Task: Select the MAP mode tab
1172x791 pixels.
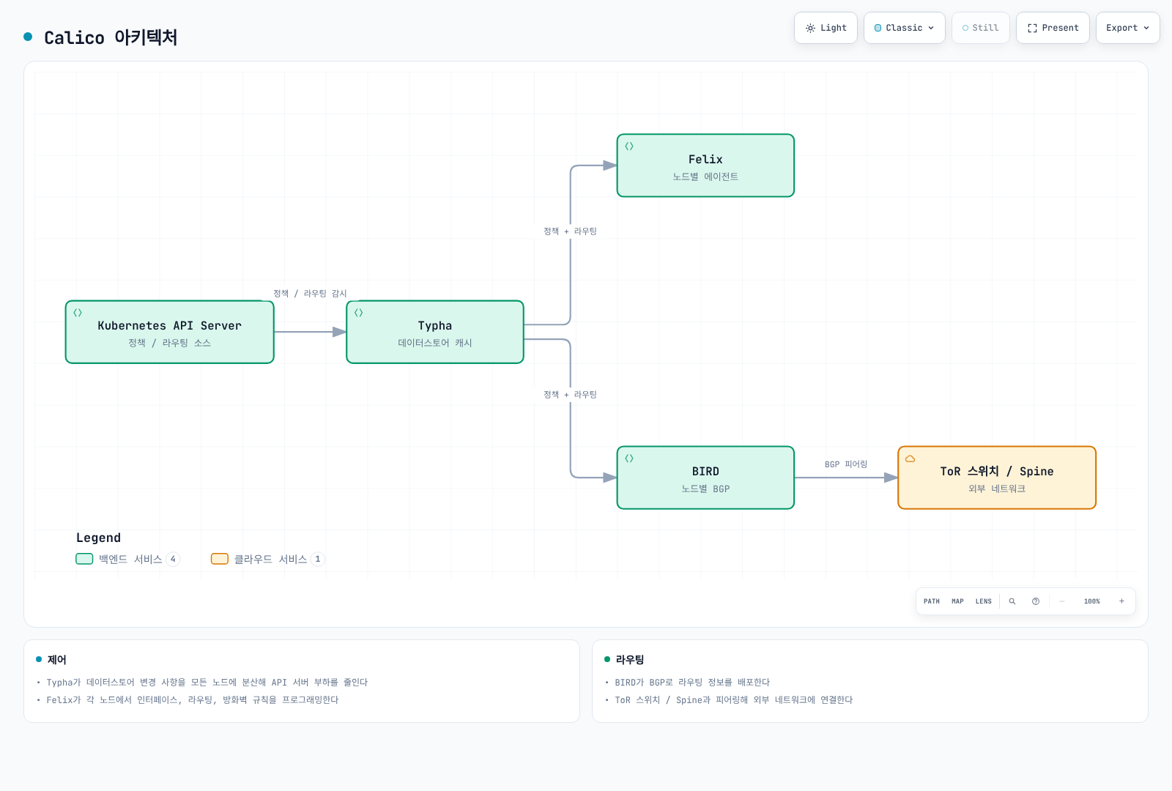Action: 957,601
